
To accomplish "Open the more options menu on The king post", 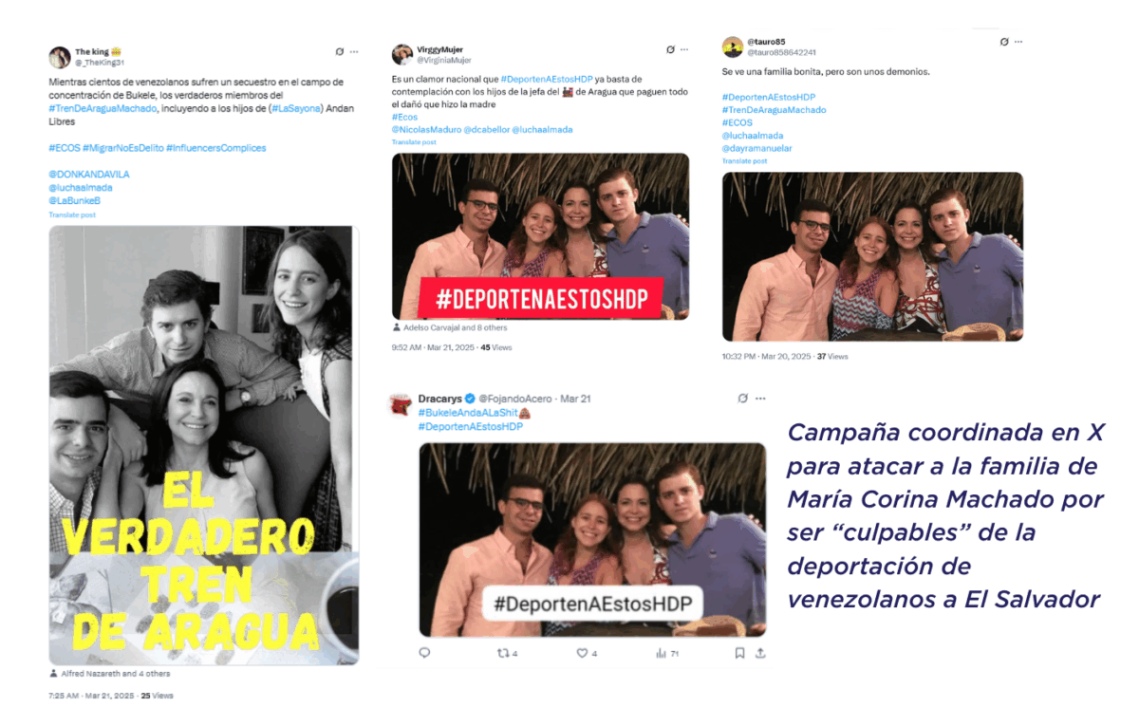I will 354,51.
